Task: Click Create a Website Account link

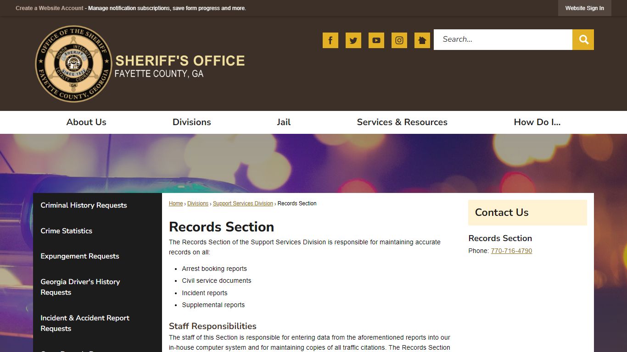Action: coord(50,8)
